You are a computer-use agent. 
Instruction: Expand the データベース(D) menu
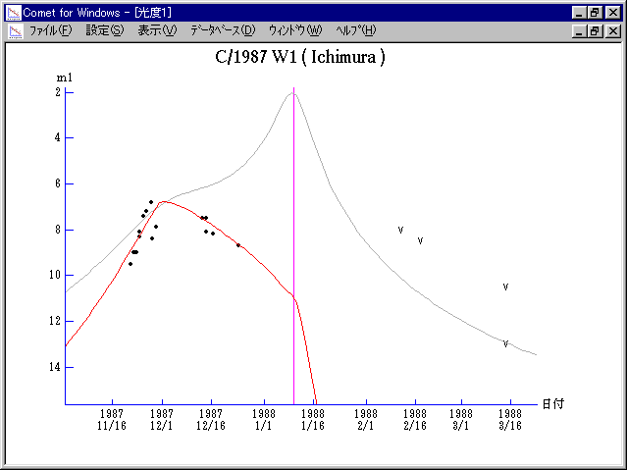[x=223, y=30]
